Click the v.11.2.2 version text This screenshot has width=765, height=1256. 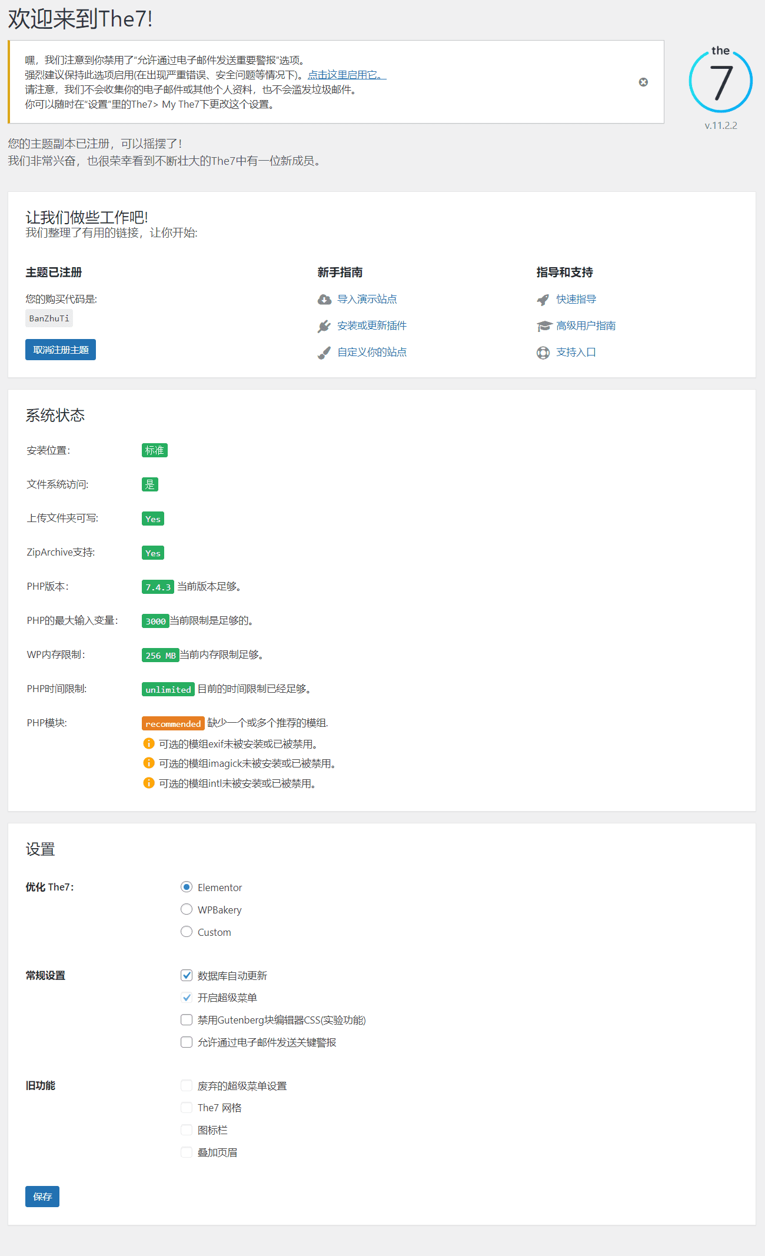click(721, 125)
